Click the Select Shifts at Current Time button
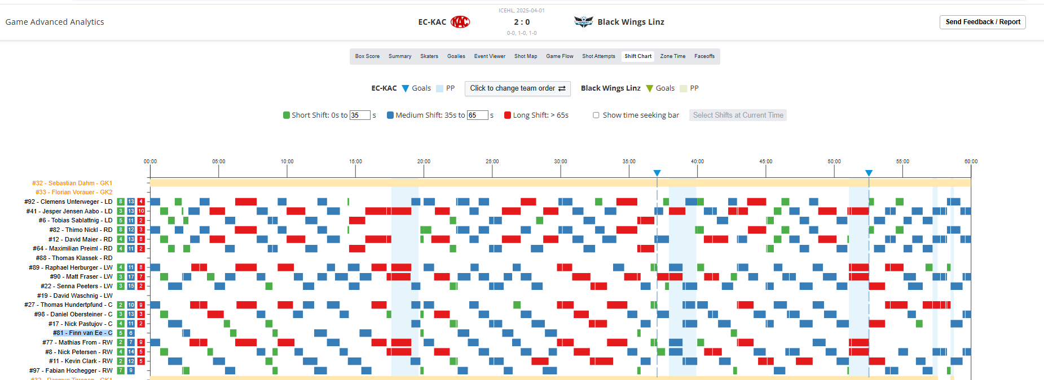 [x=738, y=115]
